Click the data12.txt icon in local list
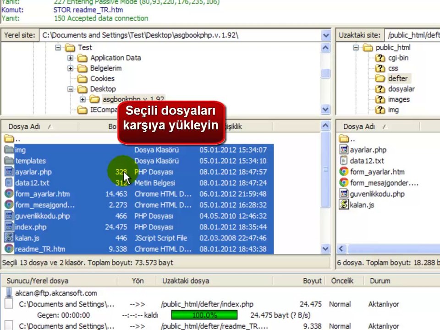The width and height of the screenshot is (440, 330). pyautogui.click(x=9, y=183)
